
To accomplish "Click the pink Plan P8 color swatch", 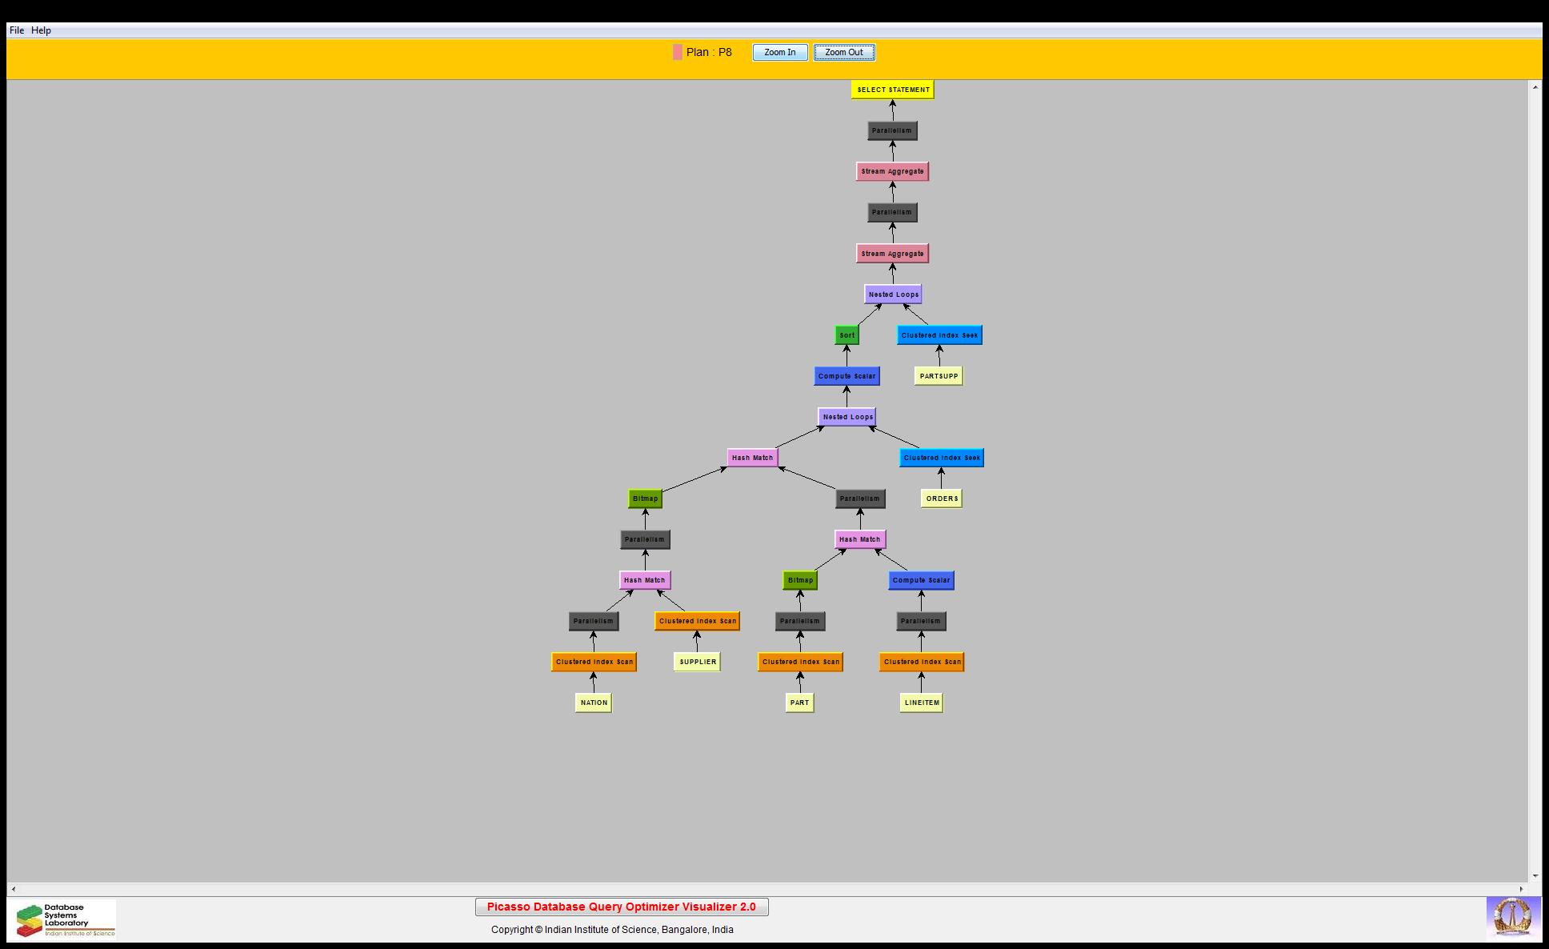I will (x=678, y=53).
